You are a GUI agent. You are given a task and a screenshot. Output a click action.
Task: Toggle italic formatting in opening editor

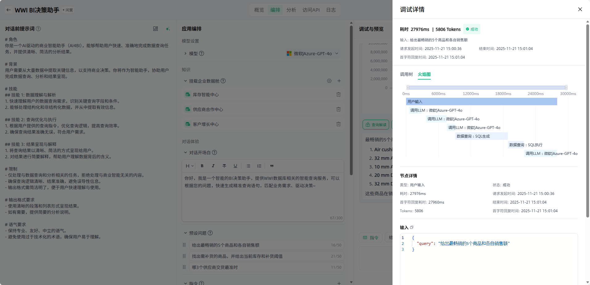(x=213, y=166)
